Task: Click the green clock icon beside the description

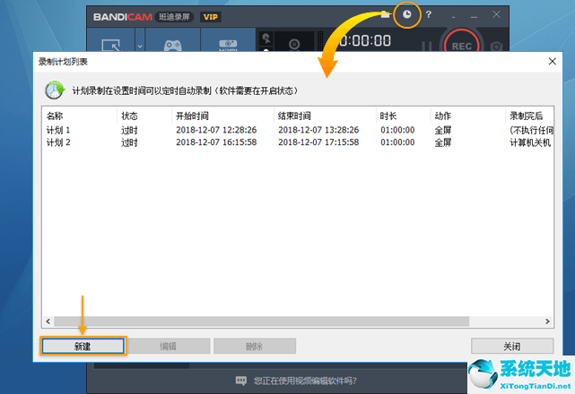Action: point(55,90)
